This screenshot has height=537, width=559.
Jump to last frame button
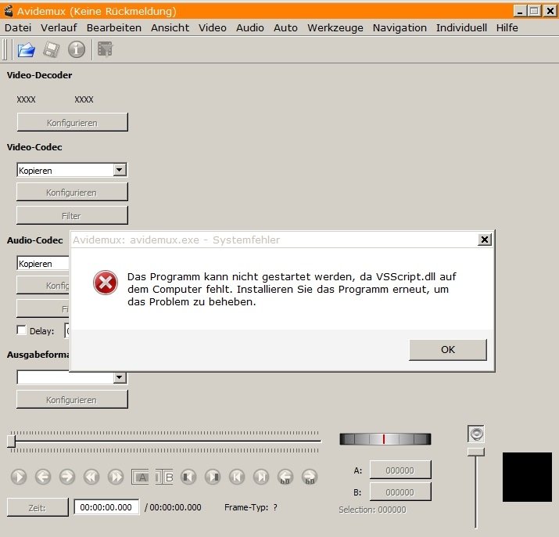pyautogui.click(x=261, y=477)
